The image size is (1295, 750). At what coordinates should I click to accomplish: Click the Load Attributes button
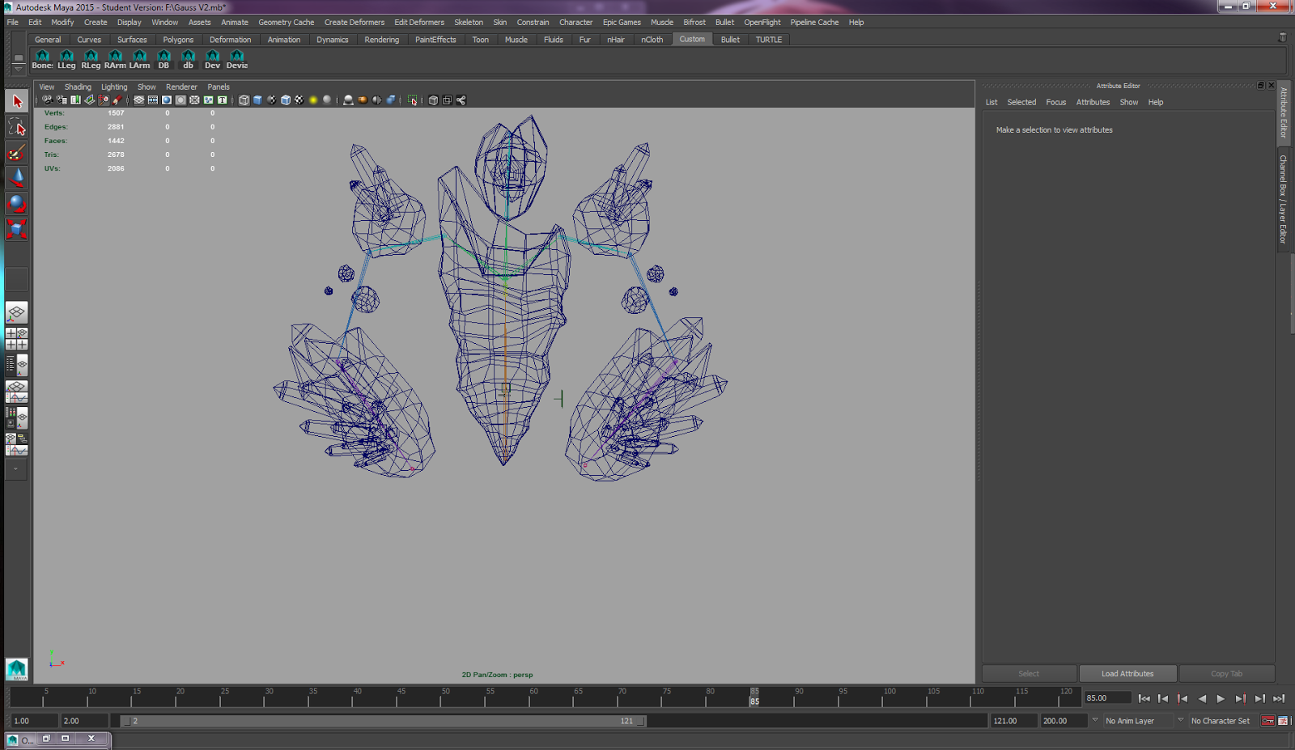pyautogui.click(x=1127, y=674)
